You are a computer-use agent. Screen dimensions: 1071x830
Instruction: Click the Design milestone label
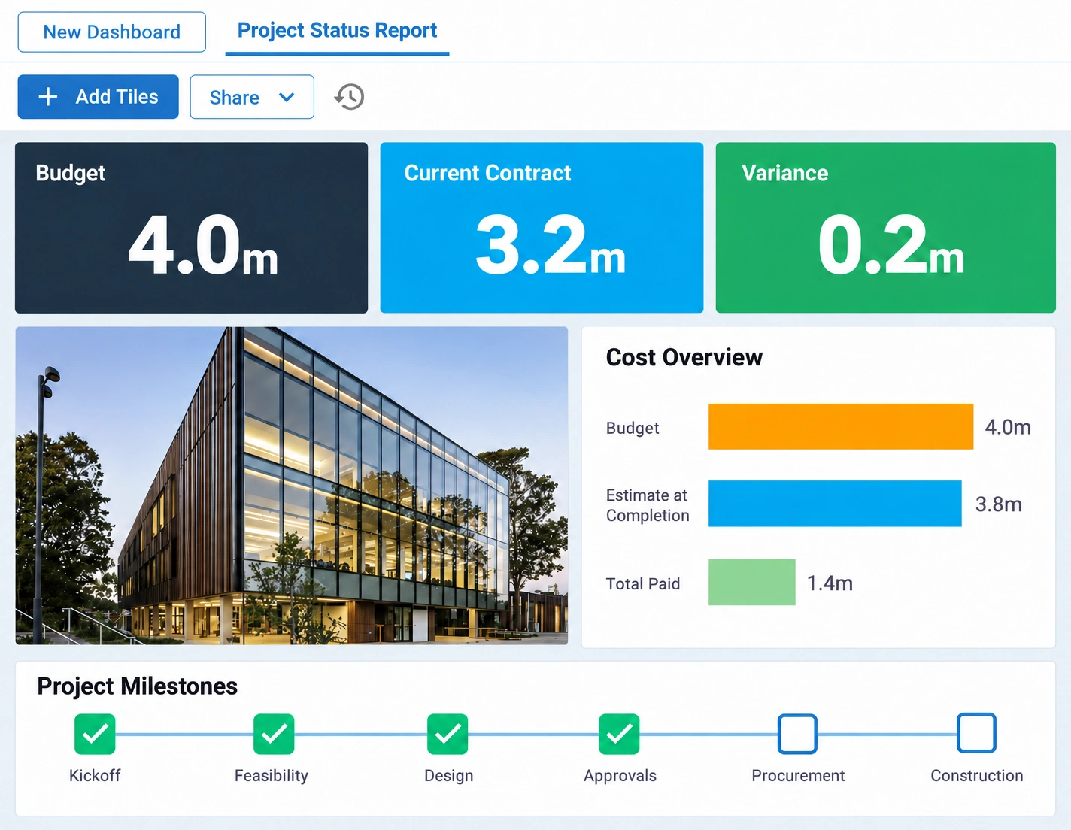(x=449, y=776)
